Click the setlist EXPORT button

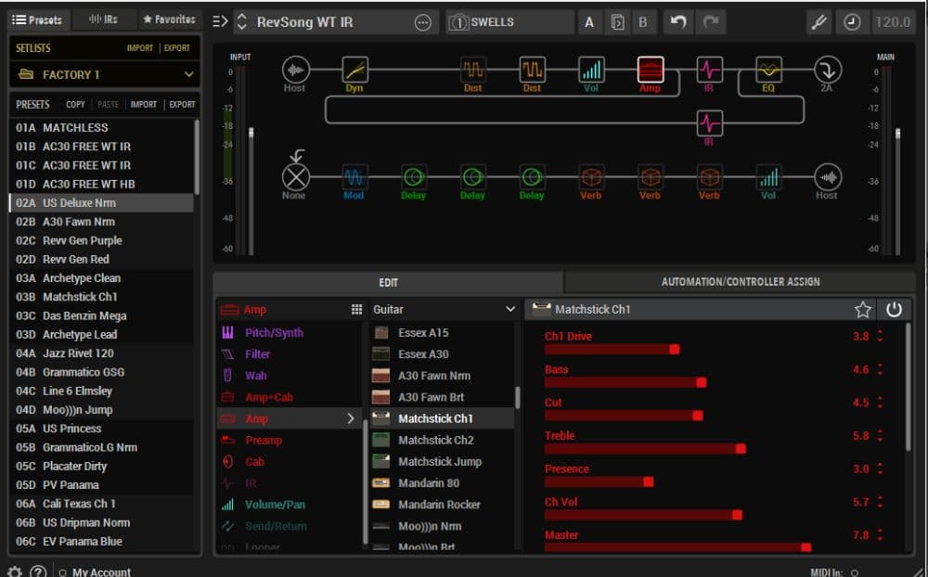[176, 48]
